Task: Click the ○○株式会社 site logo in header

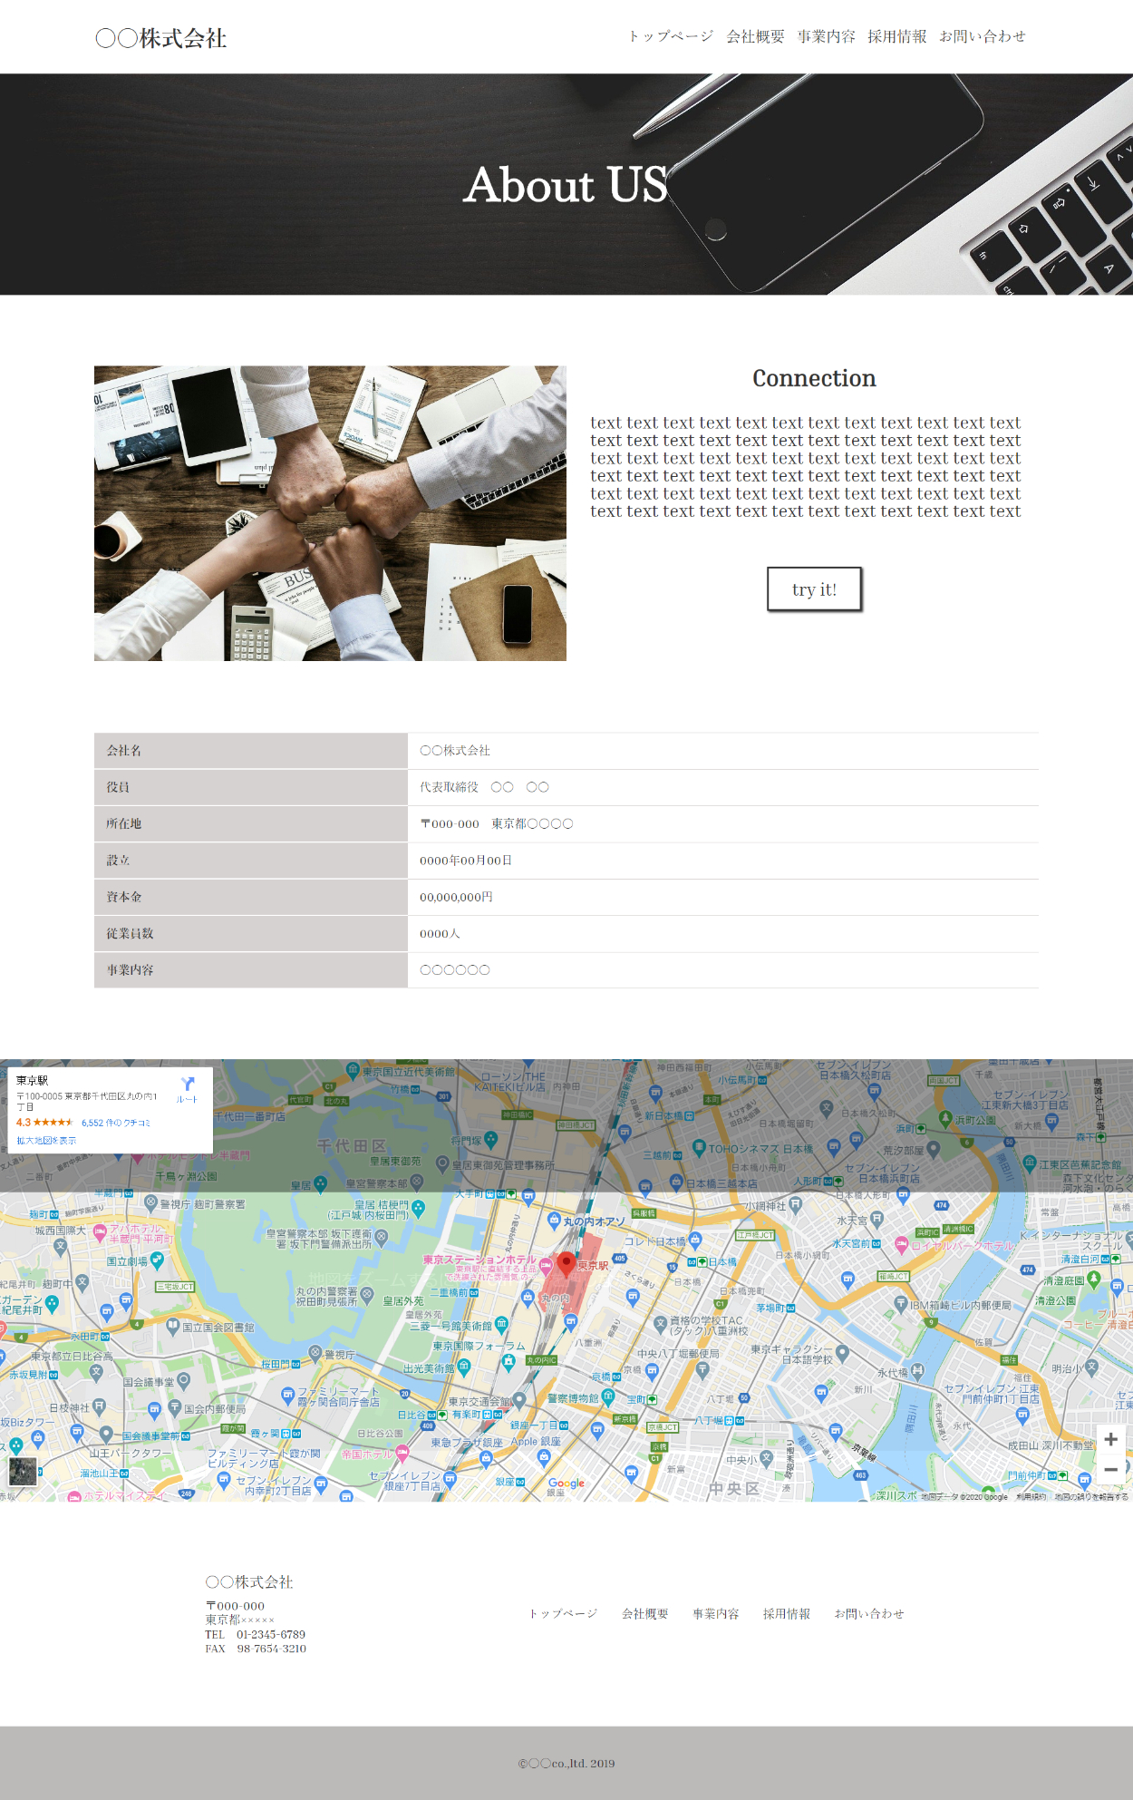Action: (x=161, y=38)
